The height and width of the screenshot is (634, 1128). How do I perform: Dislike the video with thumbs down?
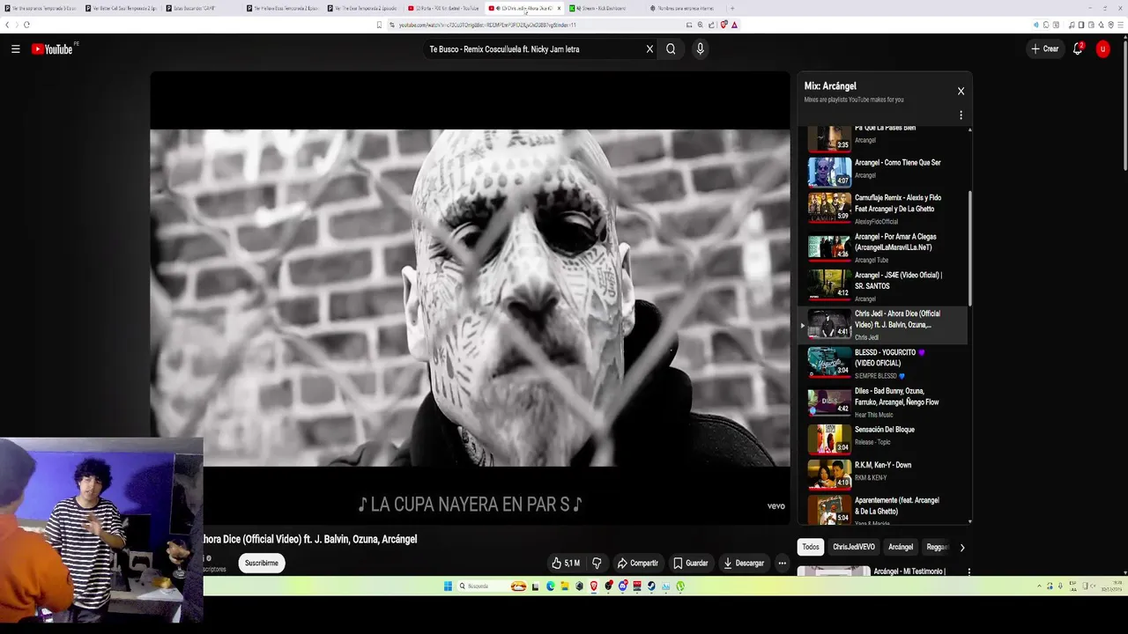tap(597, 563)
